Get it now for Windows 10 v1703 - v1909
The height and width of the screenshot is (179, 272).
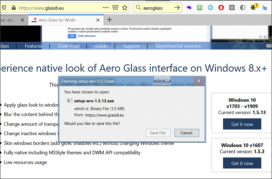[x=242, y=124]
